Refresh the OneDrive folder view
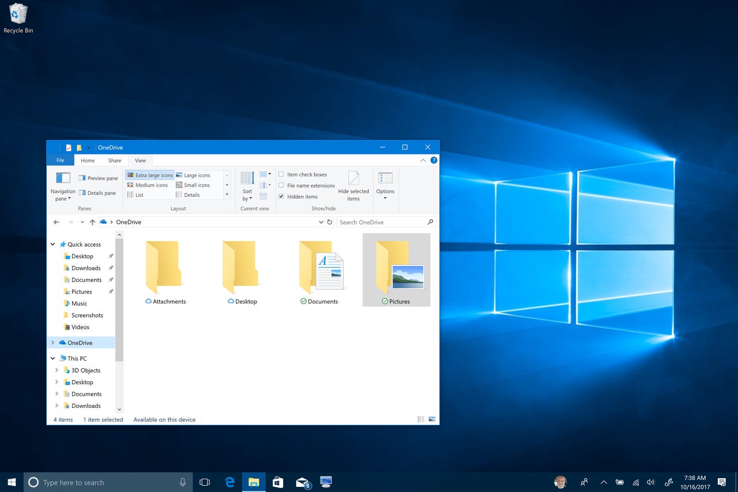 (x=330, y=221)
